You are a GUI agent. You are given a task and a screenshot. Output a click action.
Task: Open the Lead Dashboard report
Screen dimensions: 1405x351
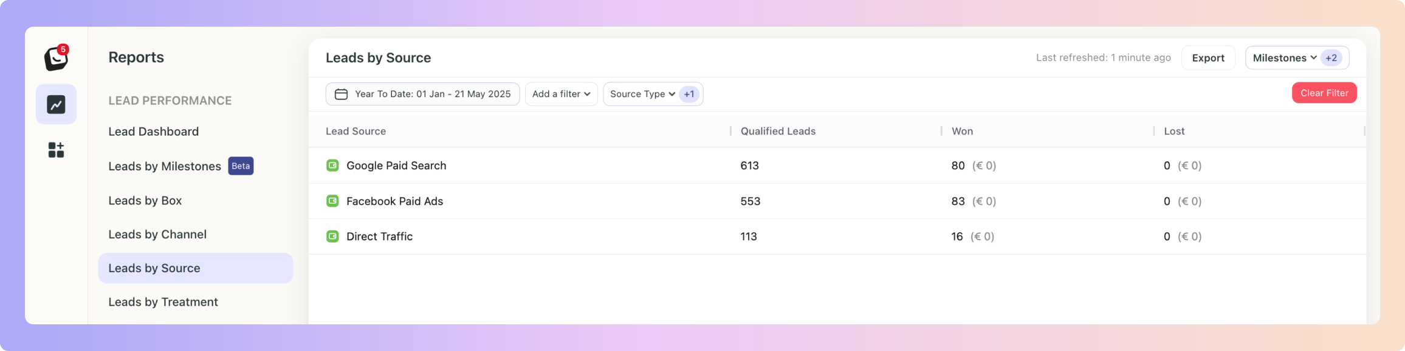(x=154, y=132)
